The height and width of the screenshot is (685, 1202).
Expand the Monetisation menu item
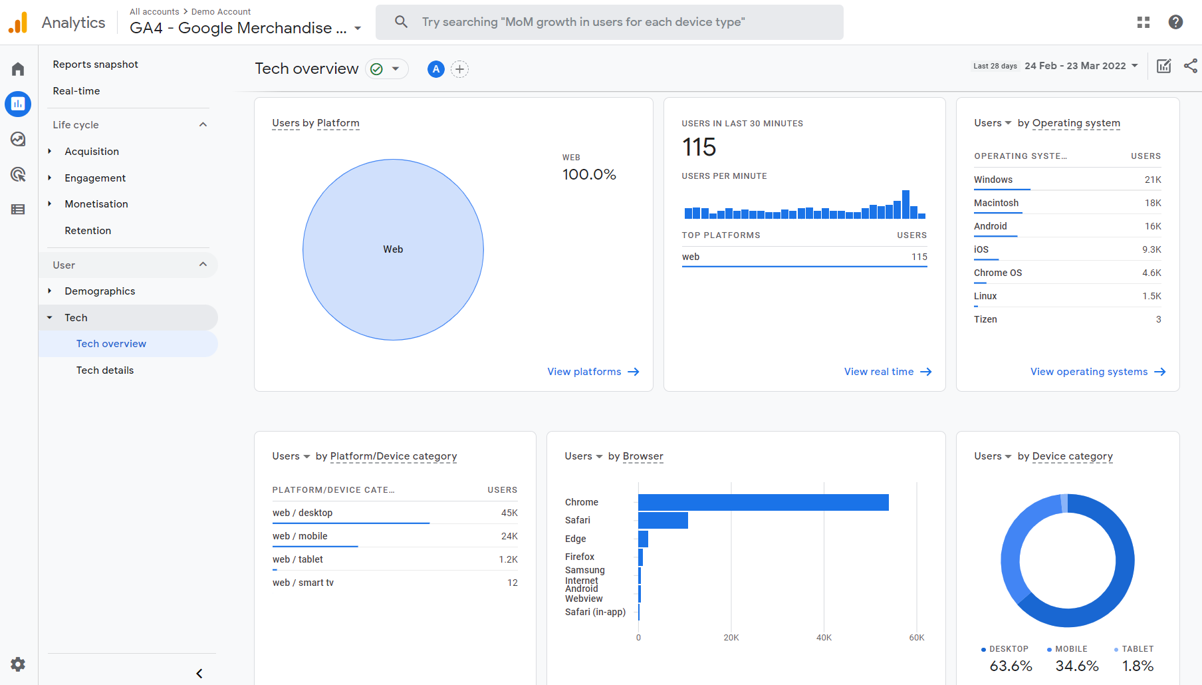pyautogui.click(x=49, y=204)
